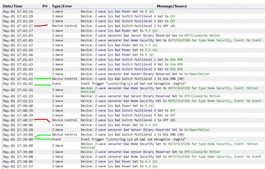
Task: Select the Event Trigger message at 17:39:09
Action: tap(133, 139)
